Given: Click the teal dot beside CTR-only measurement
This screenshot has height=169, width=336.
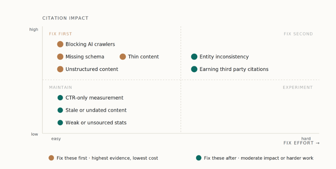Looking at the screenshot, I should [x=60, y=98].
